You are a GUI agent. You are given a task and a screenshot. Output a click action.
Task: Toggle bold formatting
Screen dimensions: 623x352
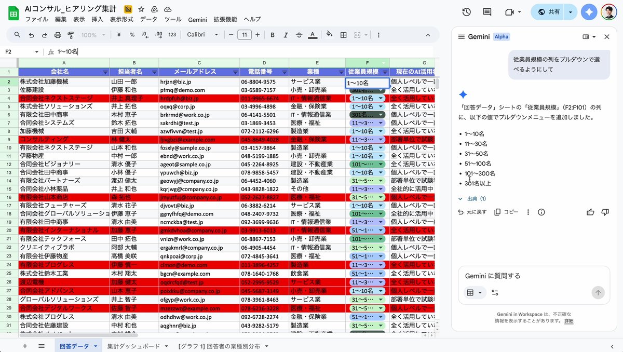click(x=272, y=35)
